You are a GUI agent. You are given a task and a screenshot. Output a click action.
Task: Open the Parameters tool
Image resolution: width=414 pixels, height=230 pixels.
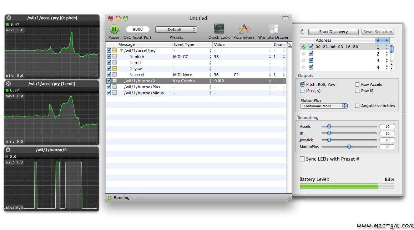click(x=244, y=29)
